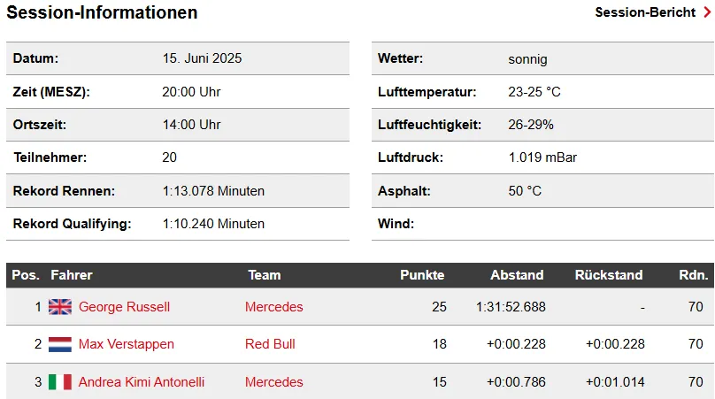This screenshot has width=715, height=399.
Task: Select the race time 1:31:52.688 cell
Action: (511, 307)
